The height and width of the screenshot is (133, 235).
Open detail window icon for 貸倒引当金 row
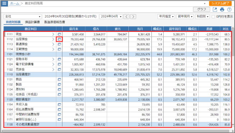click(59, 120)
